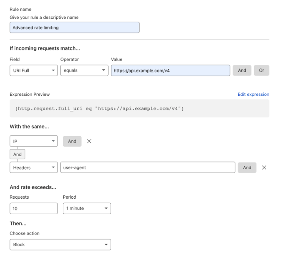287x262 pixels.
Task: Open the URI Full field dropdown
Action: tap(34, 70)
